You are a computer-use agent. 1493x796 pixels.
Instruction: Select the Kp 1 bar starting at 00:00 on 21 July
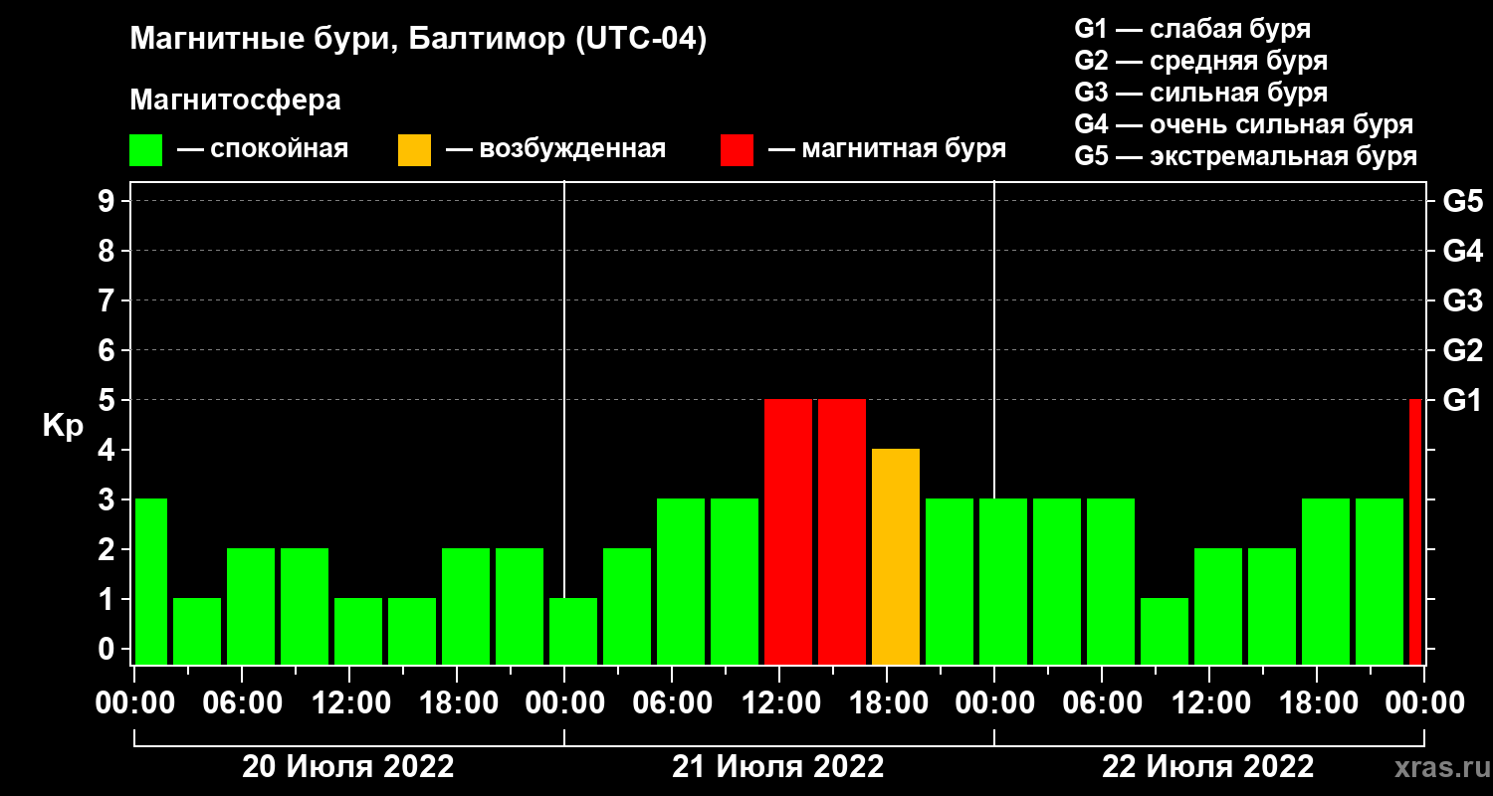pos(573,632)
